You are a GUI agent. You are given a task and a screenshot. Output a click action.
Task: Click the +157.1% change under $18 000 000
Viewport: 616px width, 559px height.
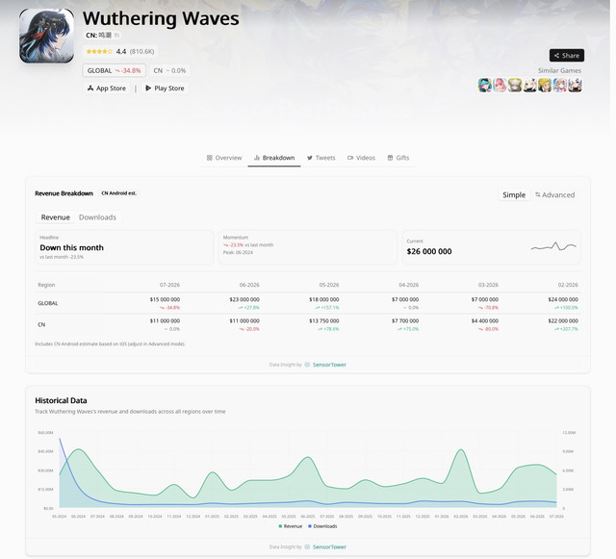tap(328, 308)
